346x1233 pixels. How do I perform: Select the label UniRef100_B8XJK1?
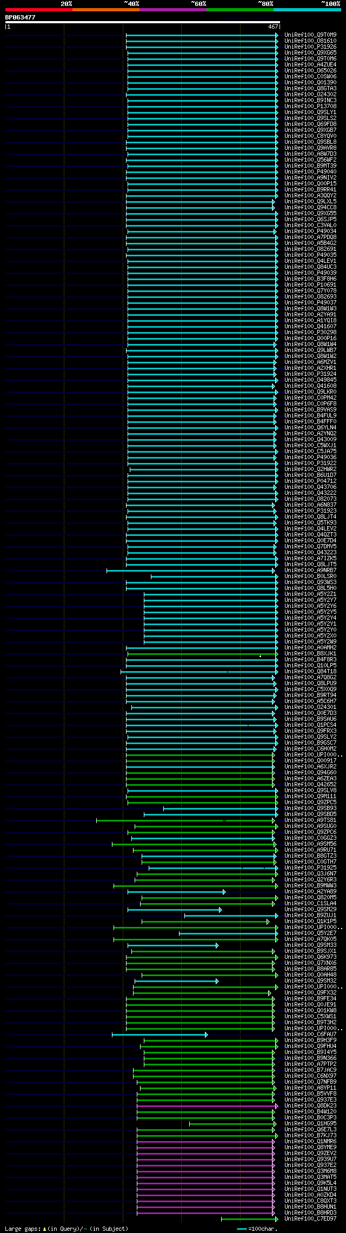[x=310, y=654]
